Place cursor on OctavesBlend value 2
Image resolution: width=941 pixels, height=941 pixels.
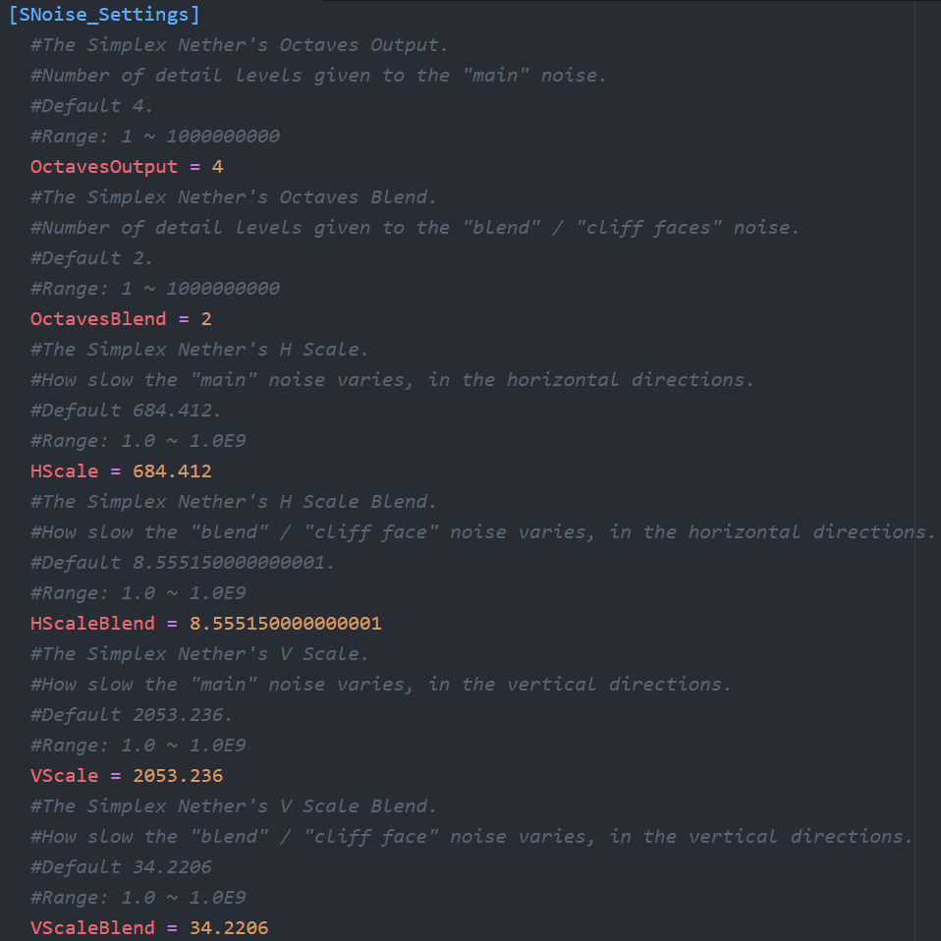coord(206,319)
